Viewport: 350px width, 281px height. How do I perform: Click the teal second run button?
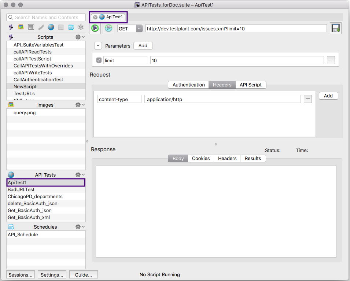click(x=108, y=28)
